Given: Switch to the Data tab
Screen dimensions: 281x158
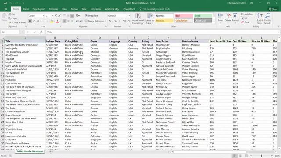Looking at the screenshot, I should coord(64,9).
